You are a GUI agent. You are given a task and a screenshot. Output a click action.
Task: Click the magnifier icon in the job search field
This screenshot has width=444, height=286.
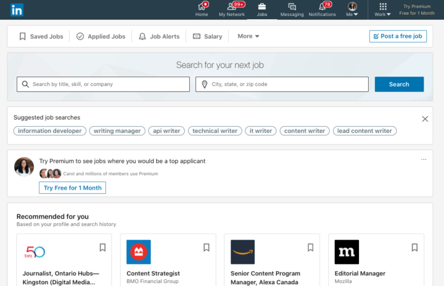point(25,84)
